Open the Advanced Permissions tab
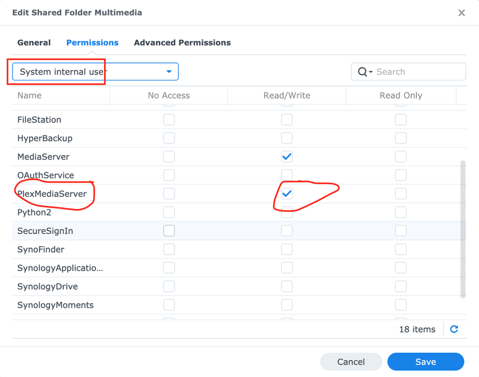The width and height of the screenshot is (479, 377). [x=182, y=43]
